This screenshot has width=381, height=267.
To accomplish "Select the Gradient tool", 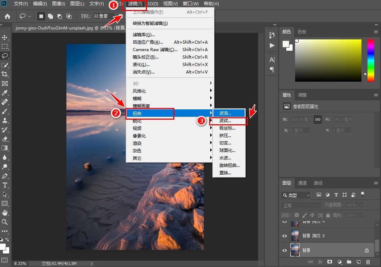I will tap(5, 148).
